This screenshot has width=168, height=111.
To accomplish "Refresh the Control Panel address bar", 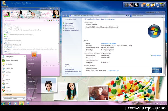I will [x=129, y=16].
